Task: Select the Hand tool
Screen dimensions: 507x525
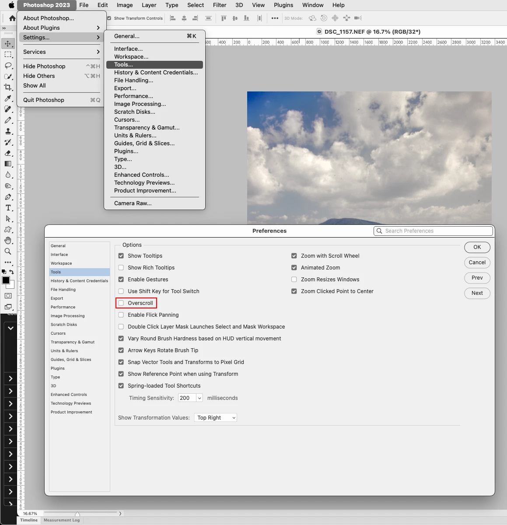Action: 8,240
